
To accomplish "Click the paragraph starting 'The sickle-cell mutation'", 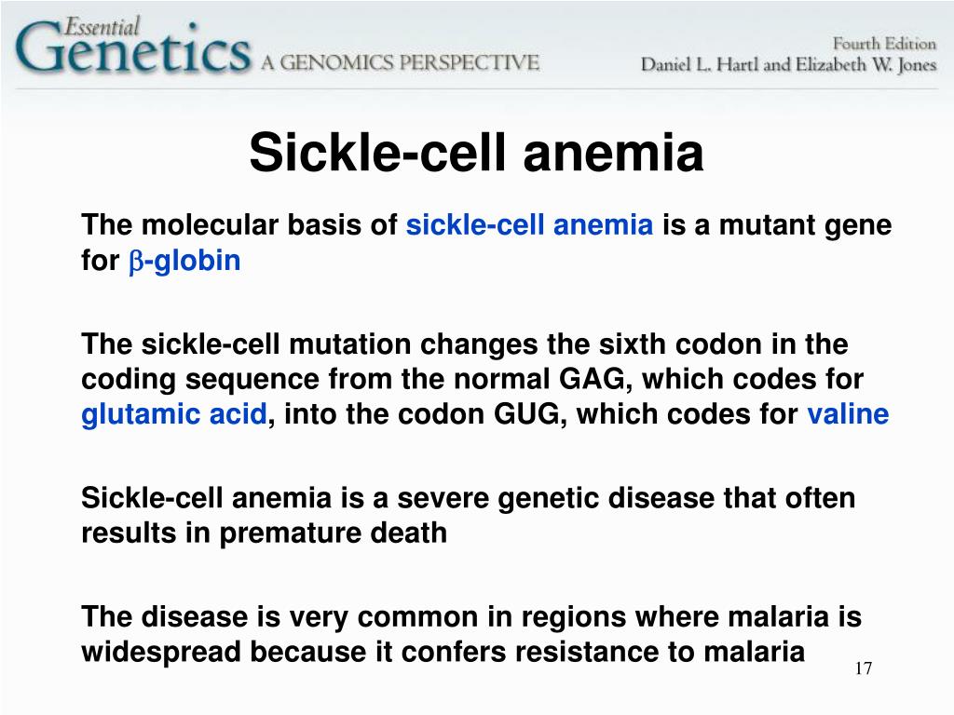I will [484, 380].
